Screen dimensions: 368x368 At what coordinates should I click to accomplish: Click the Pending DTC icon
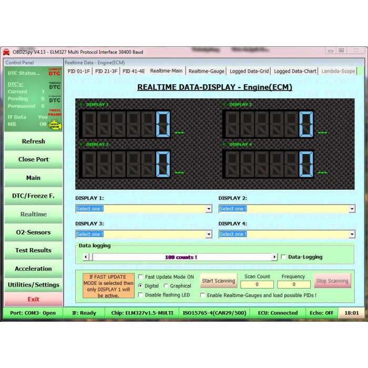tap(55, 86)
